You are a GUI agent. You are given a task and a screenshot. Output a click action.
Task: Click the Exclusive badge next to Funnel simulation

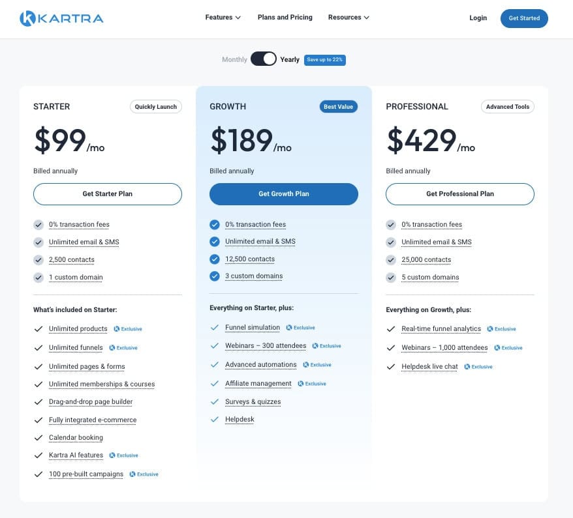(300, 328)
